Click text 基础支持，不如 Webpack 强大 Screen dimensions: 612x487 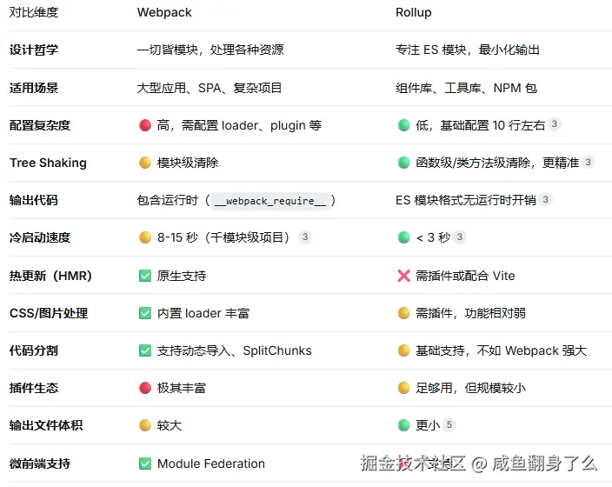[501, 350]
